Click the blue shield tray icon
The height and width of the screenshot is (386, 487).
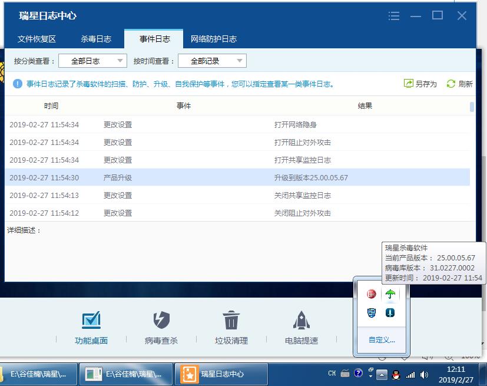pyautogui.click(x=371, y=312)
